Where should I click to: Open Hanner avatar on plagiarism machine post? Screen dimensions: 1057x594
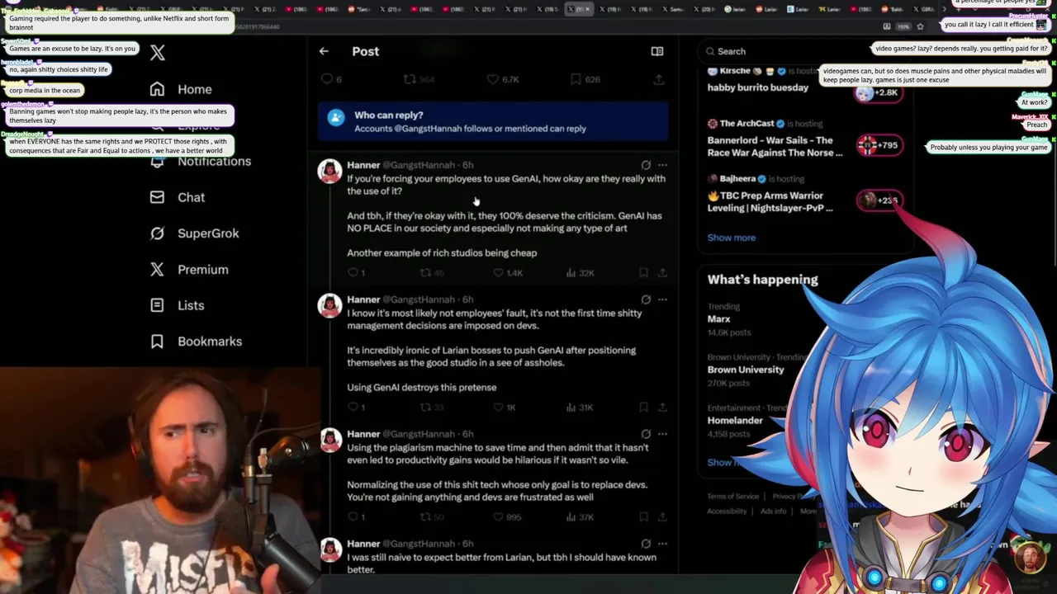click(330, 440)
